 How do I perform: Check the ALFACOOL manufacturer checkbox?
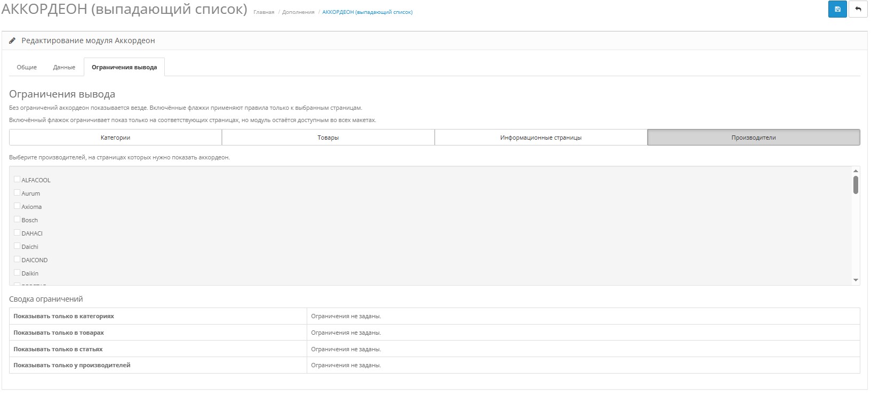[17, 180]
